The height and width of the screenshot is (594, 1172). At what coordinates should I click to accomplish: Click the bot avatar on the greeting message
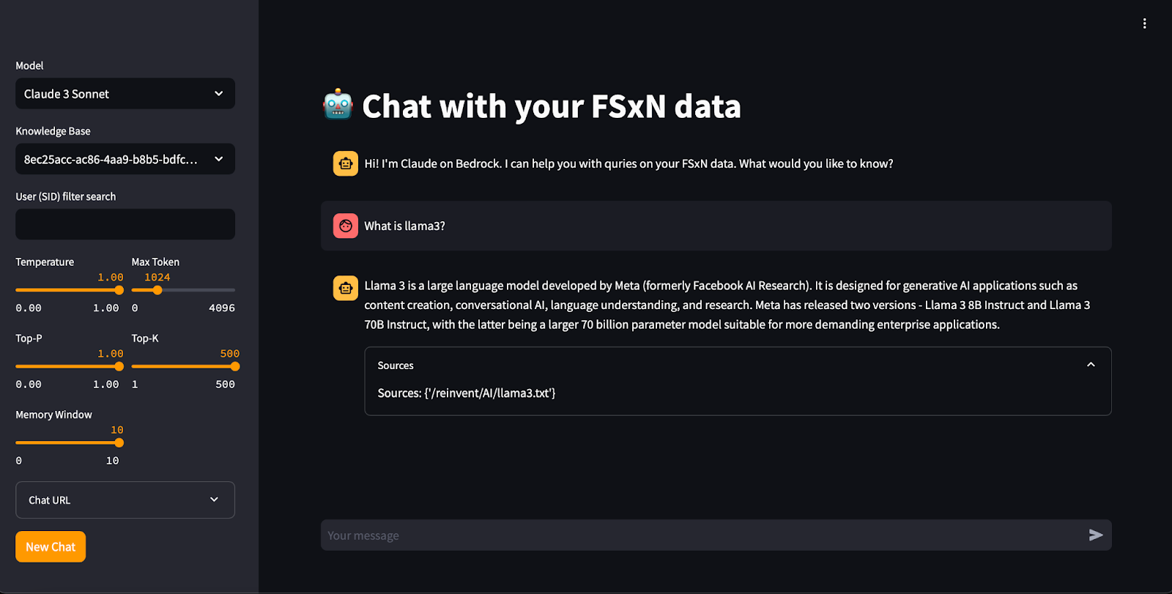(x=346, y=164)
